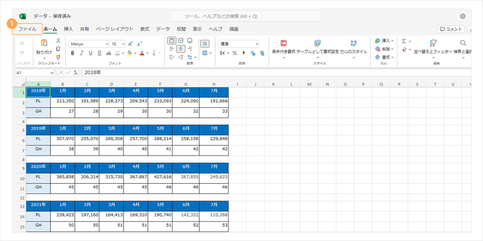The height and width of the screenshot is (241, 483).
Task: Click the Orientation text angle icon
Action: coord(190,57)
